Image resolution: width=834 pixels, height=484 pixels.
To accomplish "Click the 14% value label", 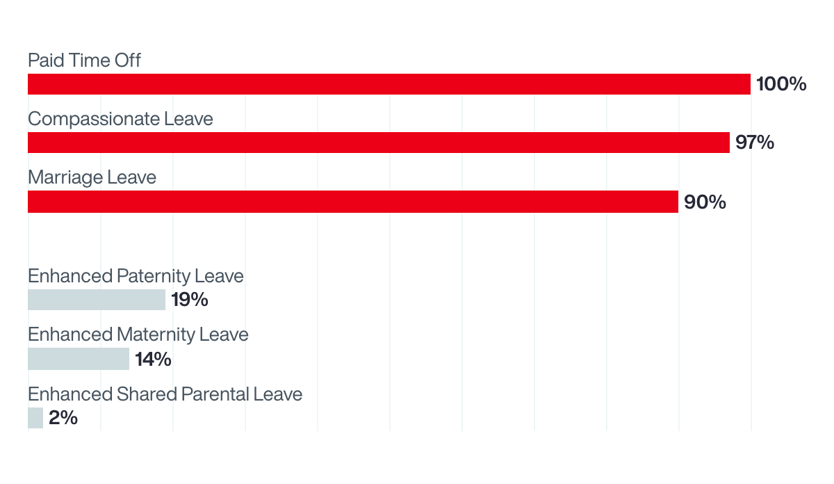I will (153, 359).
